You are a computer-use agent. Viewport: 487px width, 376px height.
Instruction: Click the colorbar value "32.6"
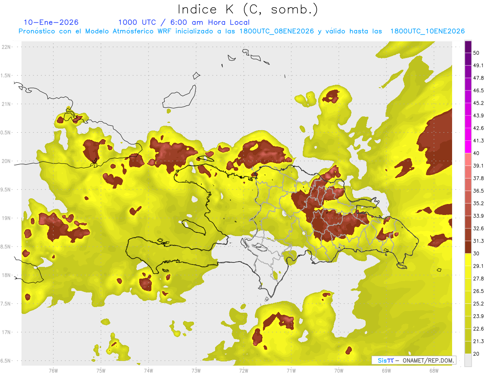(x=478, y=228)
